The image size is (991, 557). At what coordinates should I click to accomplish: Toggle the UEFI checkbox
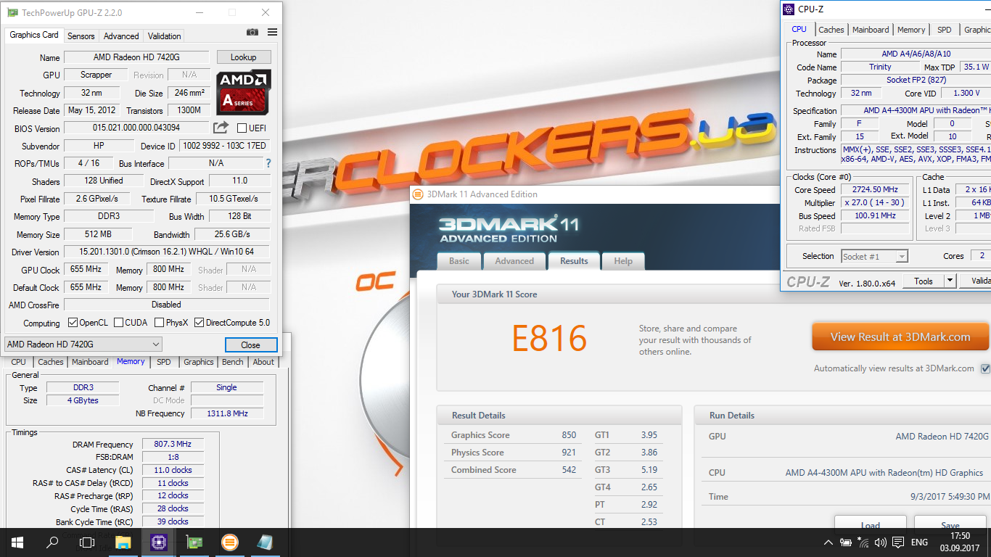[x=242, y=128]
